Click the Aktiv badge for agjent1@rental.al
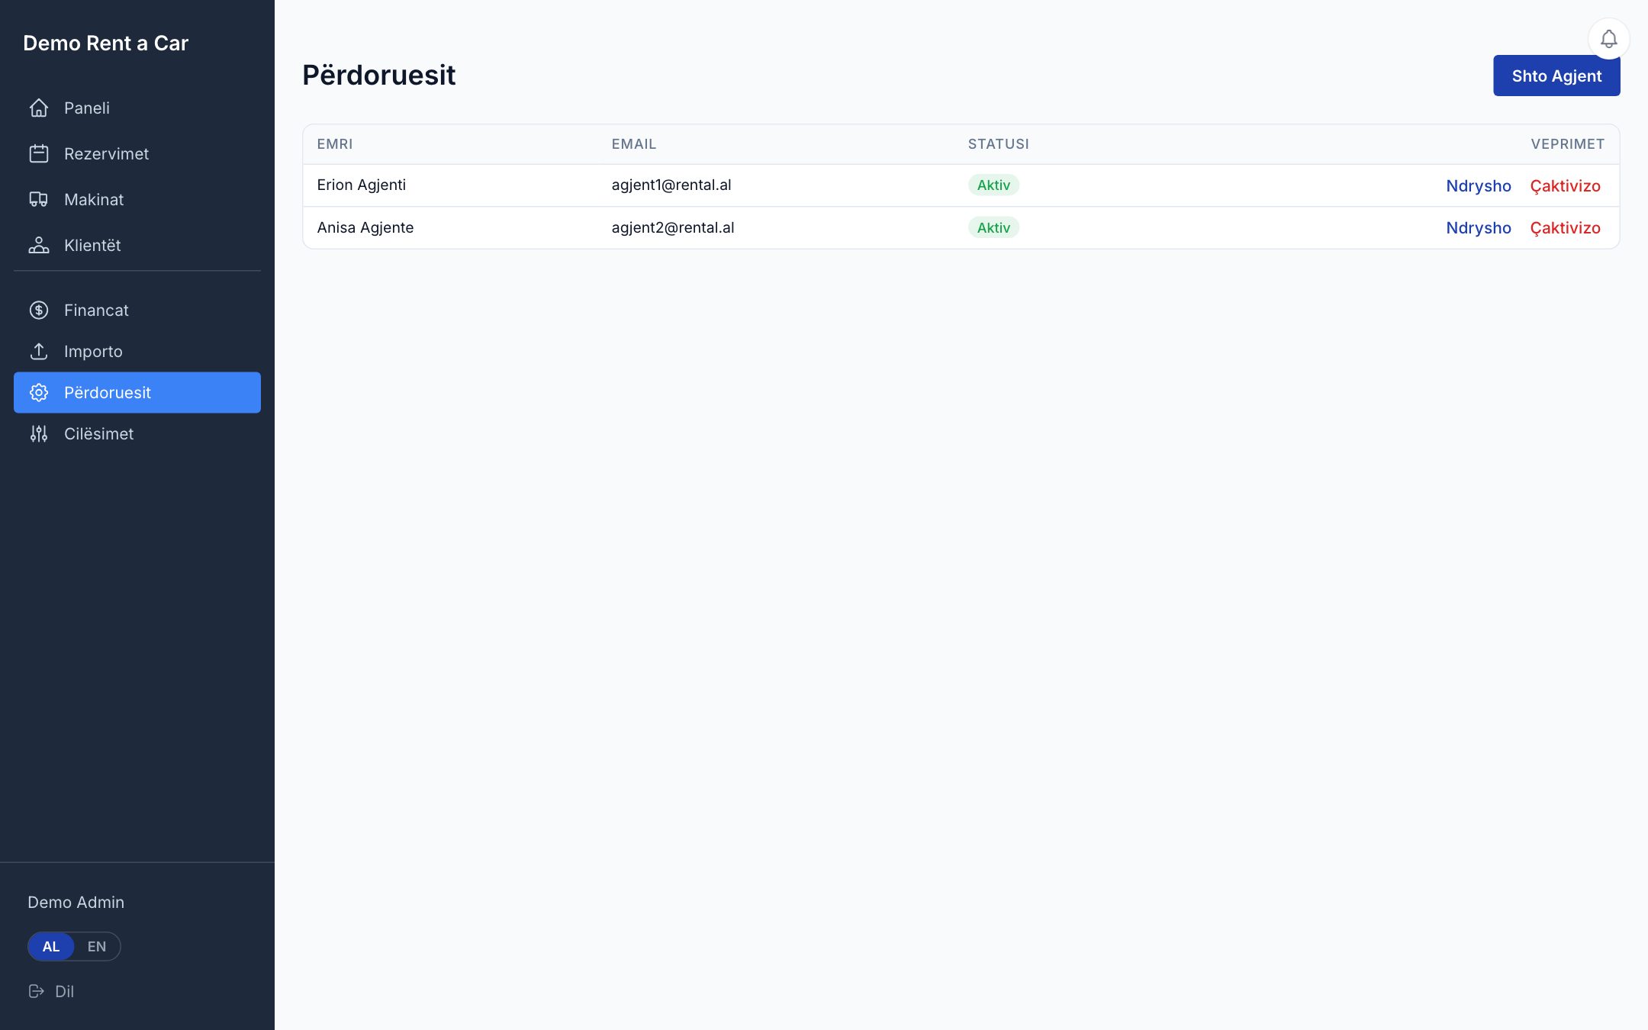 click(x=993, y=185)
